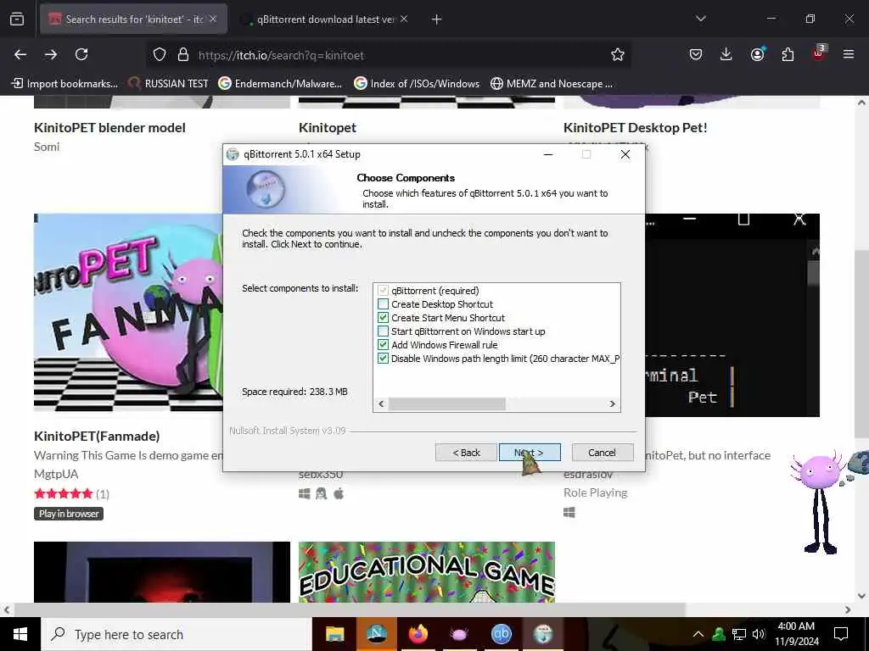Open a new browser tab
Viewport: 869px width, 651px height.
[x=436, y=19]
